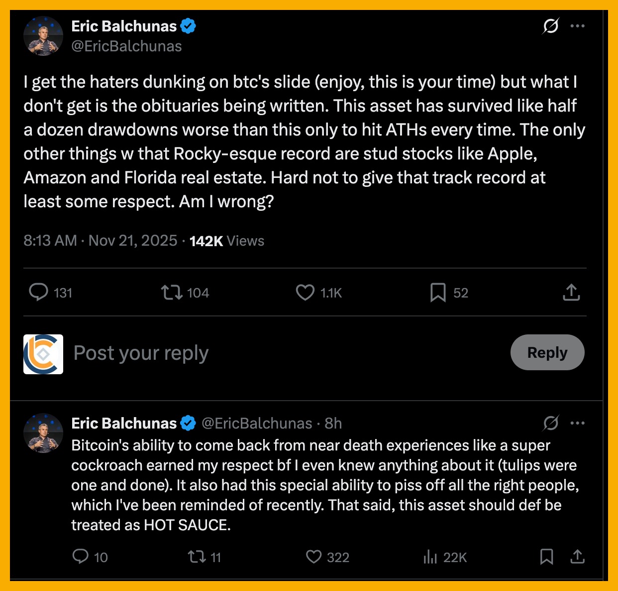Bookmark the HOT SAUCE reply post
Image resolution: width=618 pixels, height=591 pixels.
point(546,557)
